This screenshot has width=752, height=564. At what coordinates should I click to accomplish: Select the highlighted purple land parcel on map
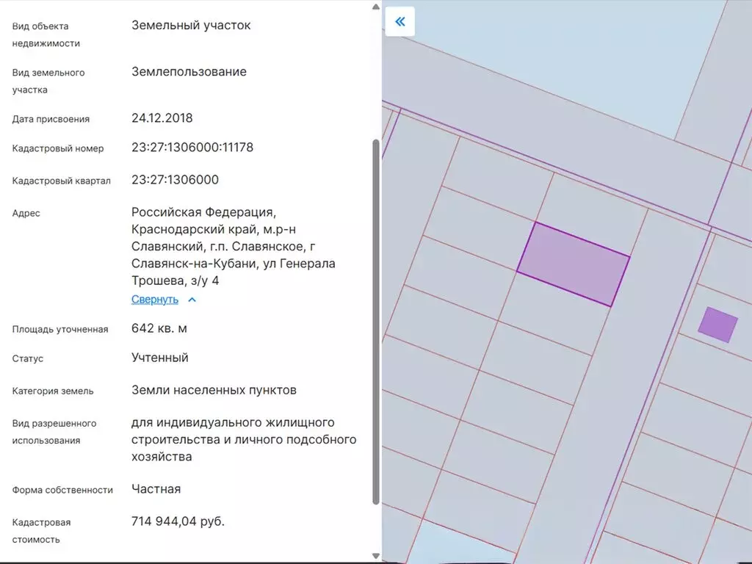click(x=573, y=264)
